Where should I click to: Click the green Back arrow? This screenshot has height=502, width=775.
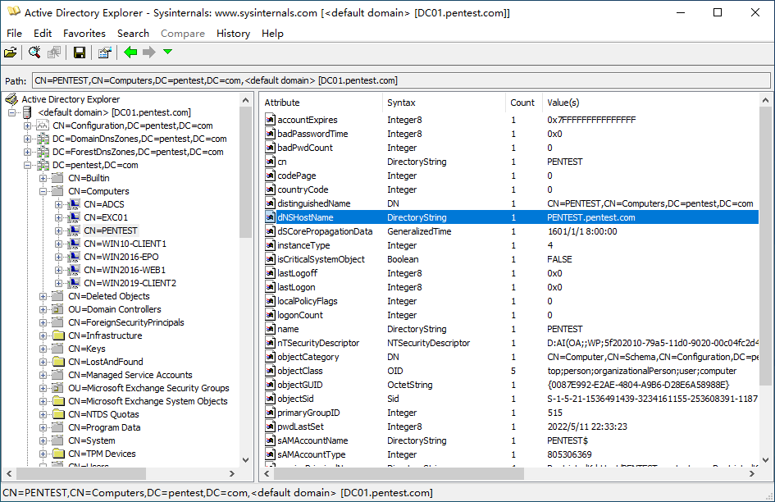[x=130, y=52]
